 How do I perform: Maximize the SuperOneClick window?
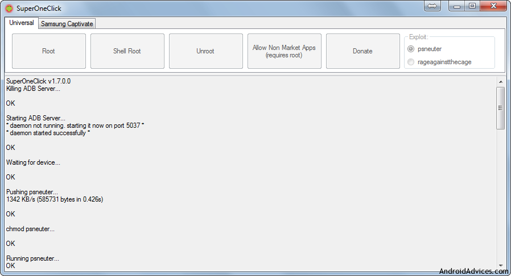click(x=472, y=6)
